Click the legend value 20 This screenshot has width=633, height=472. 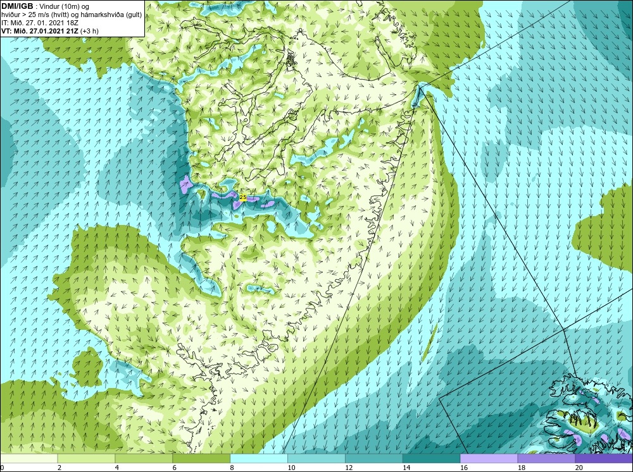pos(579,468)
